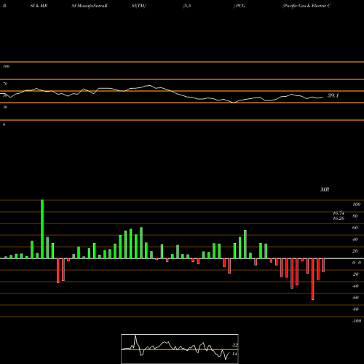Click the SI MunafaSutraR header text

point(90,6)
